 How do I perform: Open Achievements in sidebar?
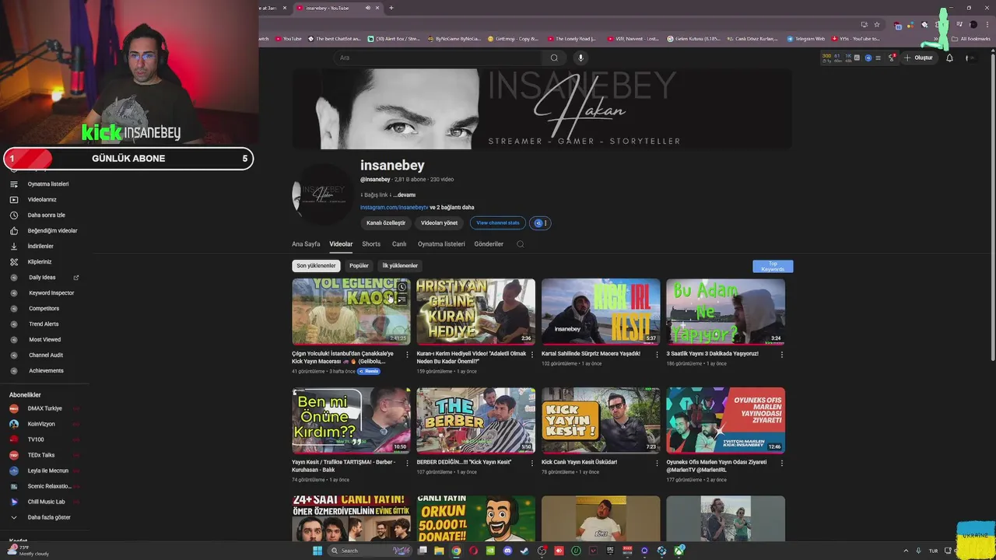coord(47,371)
